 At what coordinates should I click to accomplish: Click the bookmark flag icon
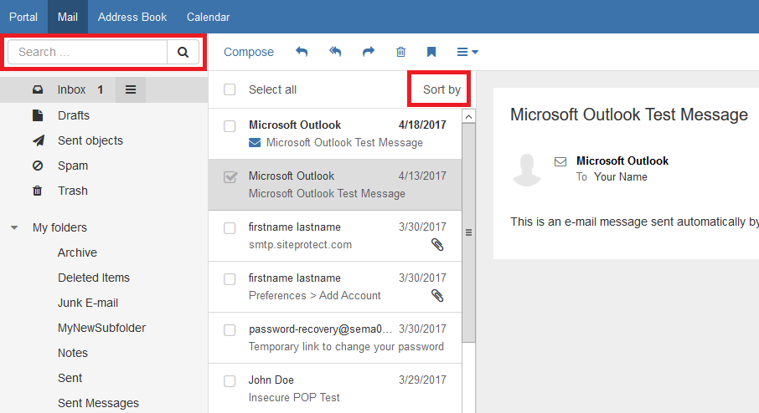431,52
